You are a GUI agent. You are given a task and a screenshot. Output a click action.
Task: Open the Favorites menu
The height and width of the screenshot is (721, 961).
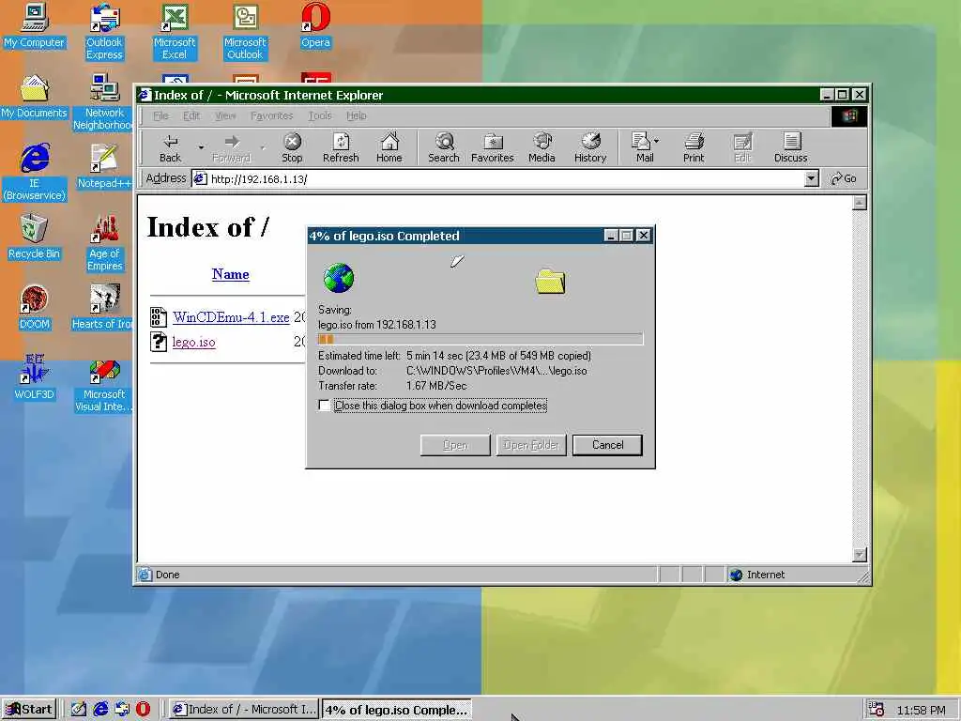tap(271, 115)
